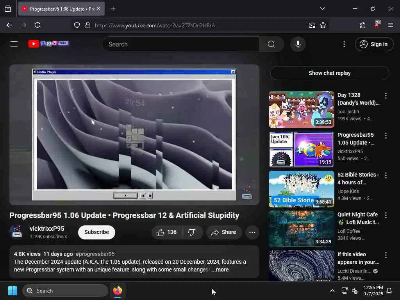Go back to previous page
Image resolution: width=400 pixels, height=300 pixels.
click(x=9, y=25)
